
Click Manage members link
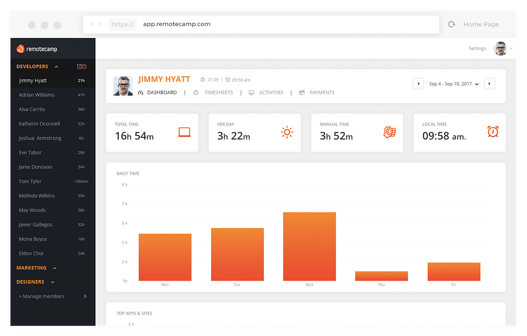pyautogui.click(x=41, y=296)
